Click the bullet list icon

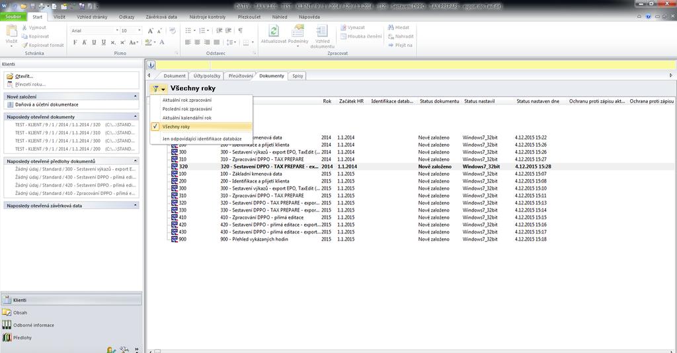click(x=188, y=30)
